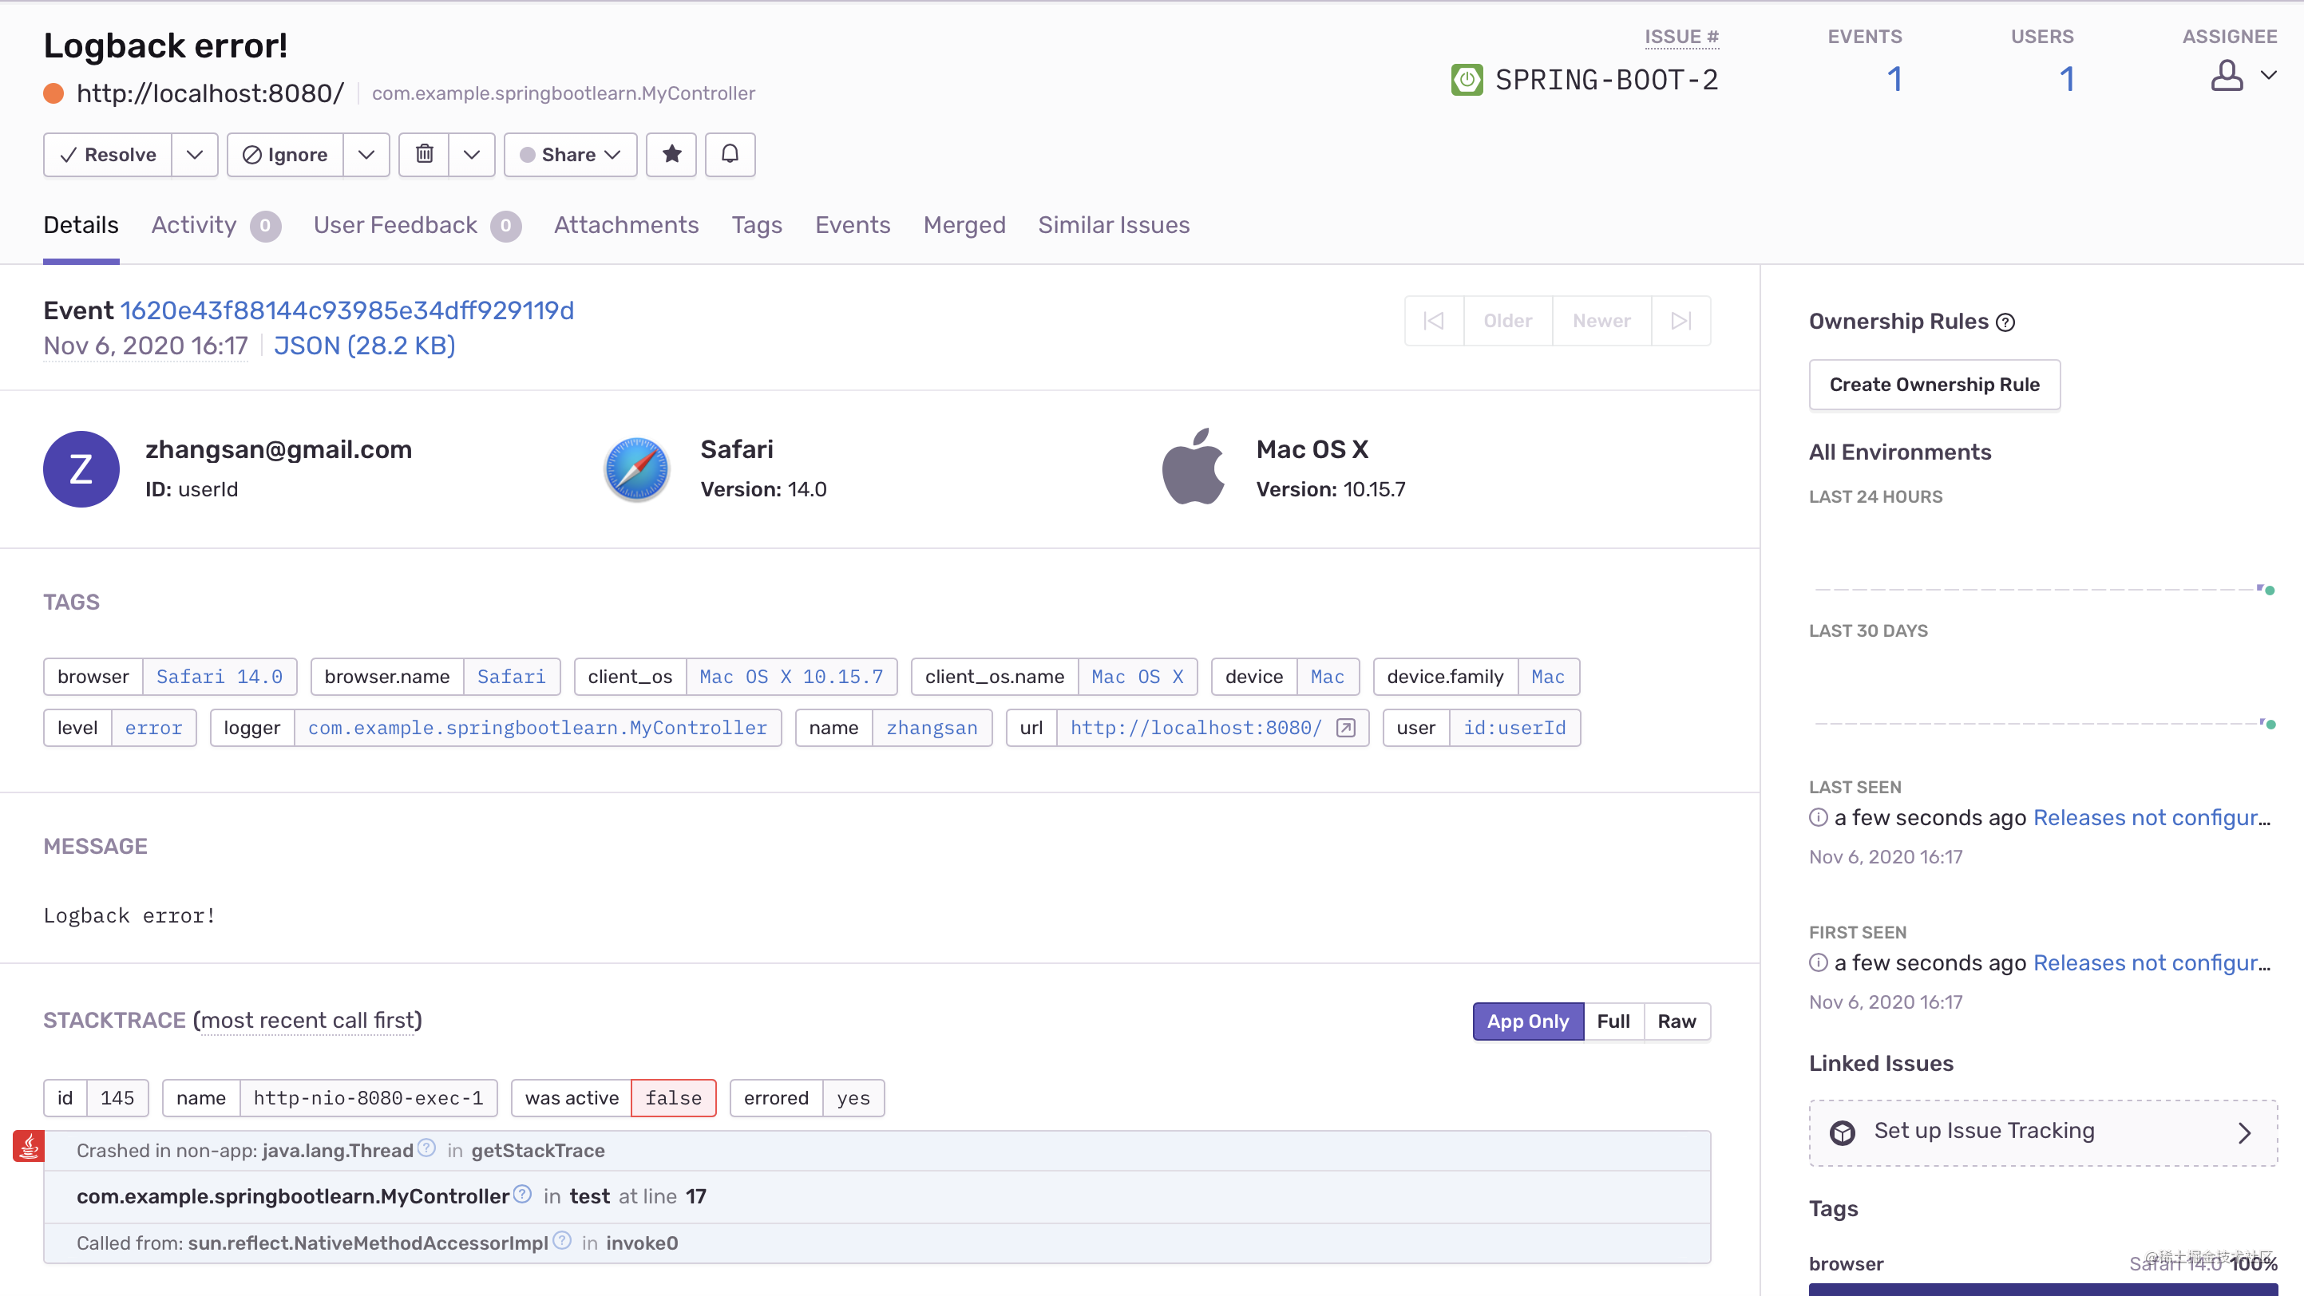The height and width of the screenshot is (1296, 2304).
Task: Click the assignee avatar icon
Action: pos(2227,76)
